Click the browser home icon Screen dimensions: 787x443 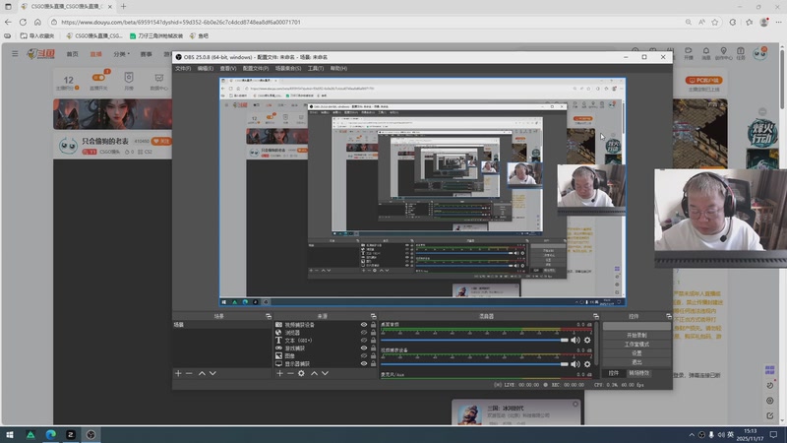[37, 22]
